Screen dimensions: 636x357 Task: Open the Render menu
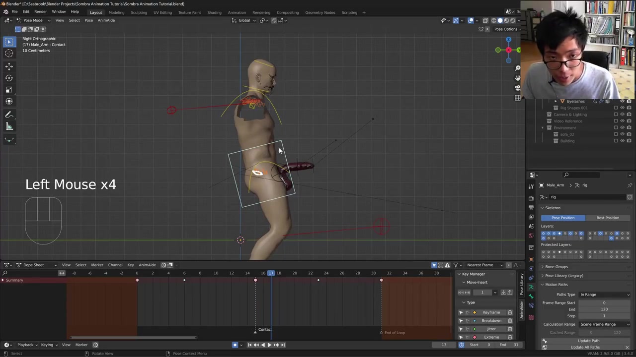click(x=40, y=12)
